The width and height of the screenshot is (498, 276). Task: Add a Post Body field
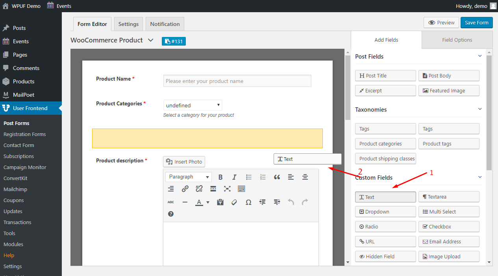[449, 75]
